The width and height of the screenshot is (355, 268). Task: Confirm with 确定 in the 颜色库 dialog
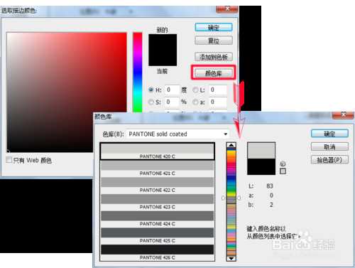tap(329, 134)
